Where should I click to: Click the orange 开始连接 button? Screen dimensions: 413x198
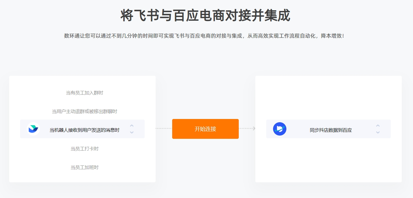[205, 129]
